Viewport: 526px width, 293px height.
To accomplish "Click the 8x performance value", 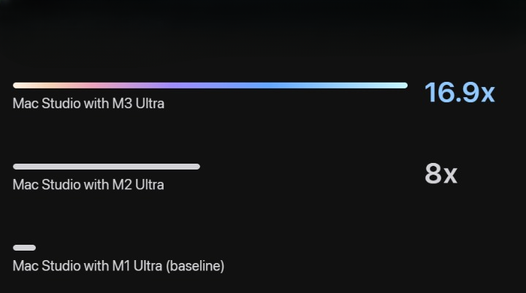I will (x=441, y=173).
